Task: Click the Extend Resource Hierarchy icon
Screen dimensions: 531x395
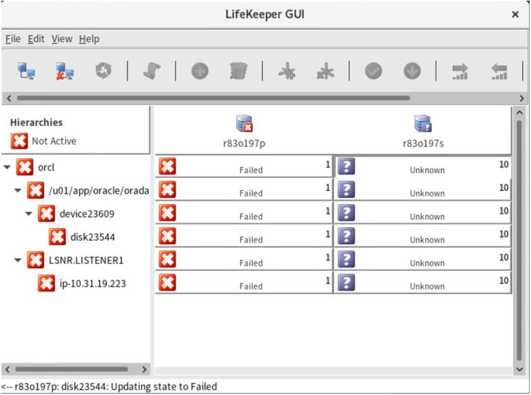Action: 460,72
